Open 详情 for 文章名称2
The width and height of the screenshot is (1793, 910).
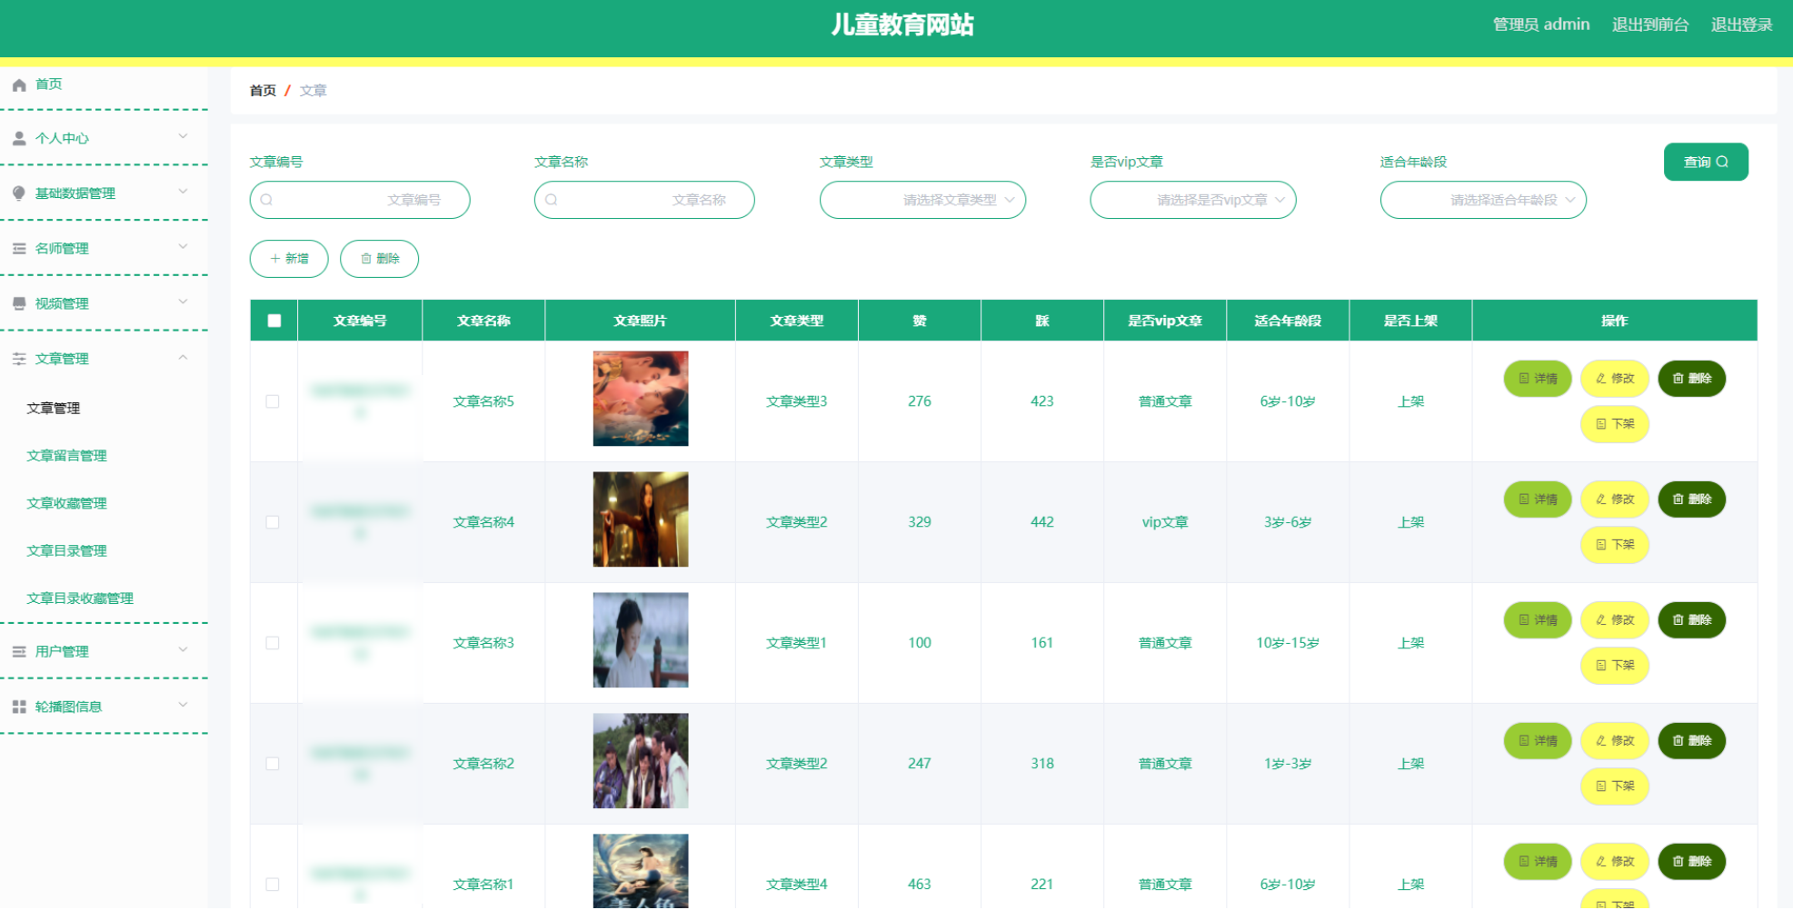[x=1538, y=741]
